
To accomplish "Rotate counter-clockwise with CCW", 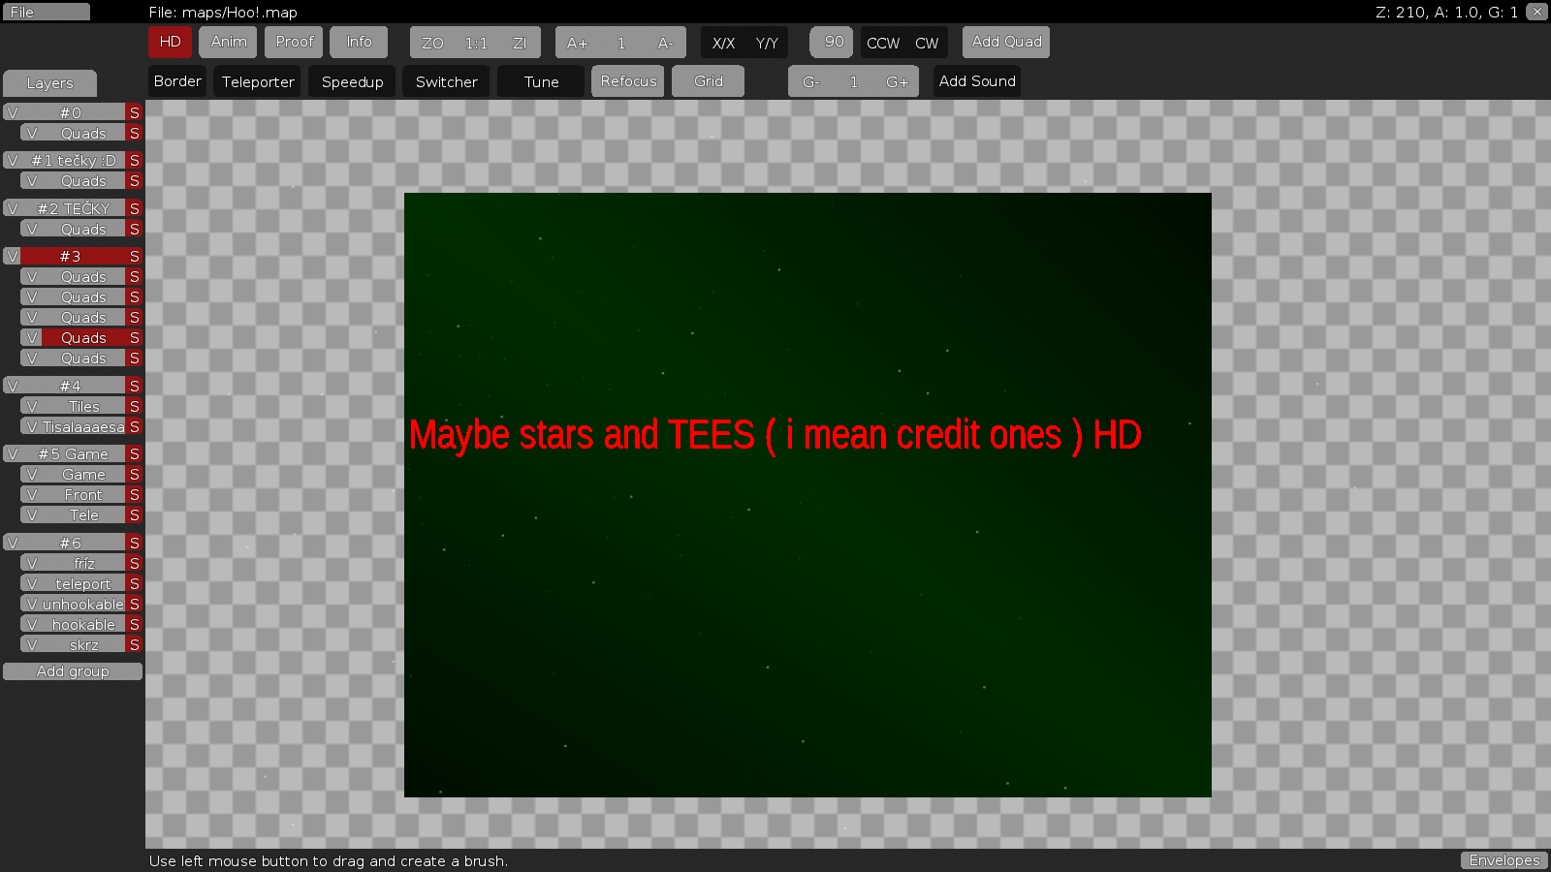I will tap(882, 43).
